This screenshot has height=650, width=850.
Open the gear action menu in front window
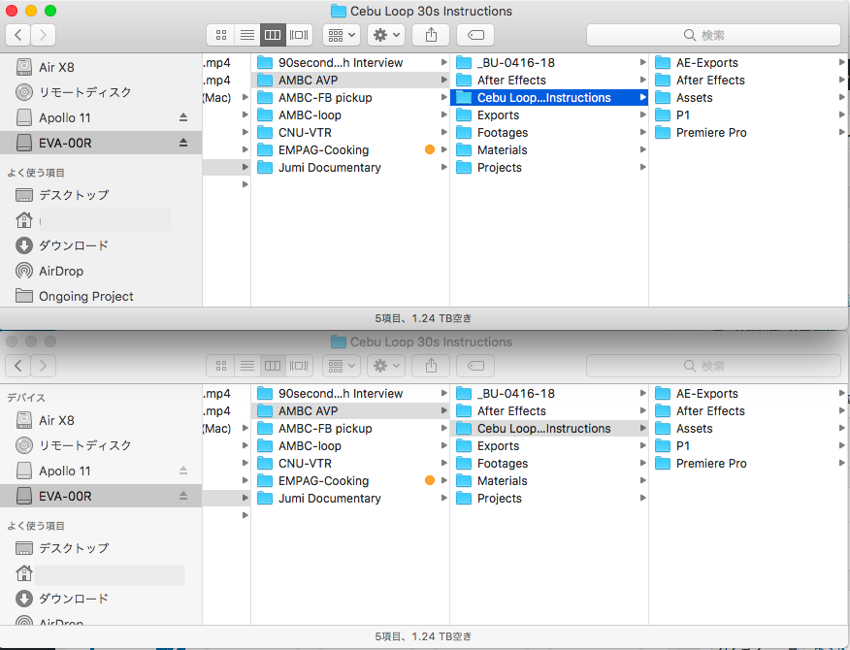[x=386, y=35]
